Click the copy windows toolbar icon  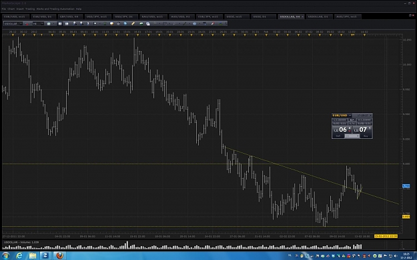coord(148,23)
